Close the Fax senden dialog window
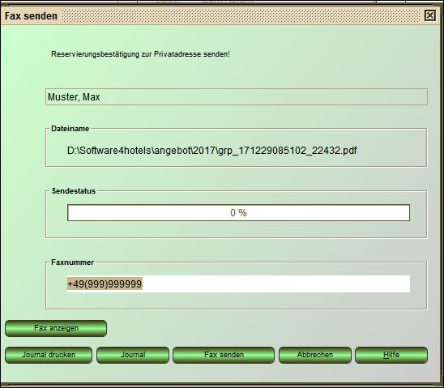 [x=430, y=15]
